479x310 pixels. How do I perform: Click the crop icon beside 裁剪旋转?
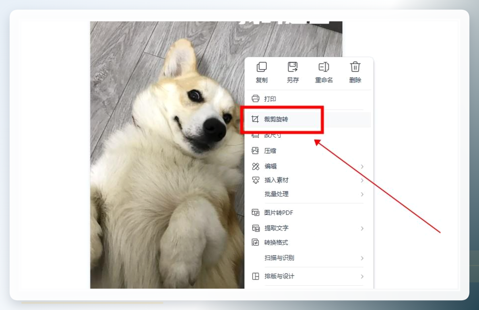[x=255, y=119]
